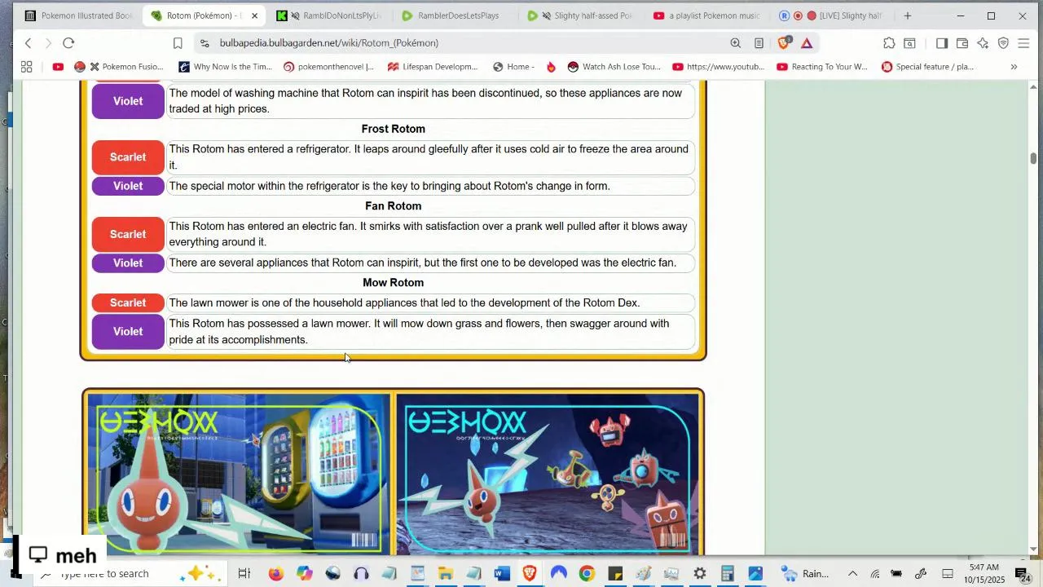Click the Fan Rotom heading
1043x587 pixels.
[x=394, y=206]
